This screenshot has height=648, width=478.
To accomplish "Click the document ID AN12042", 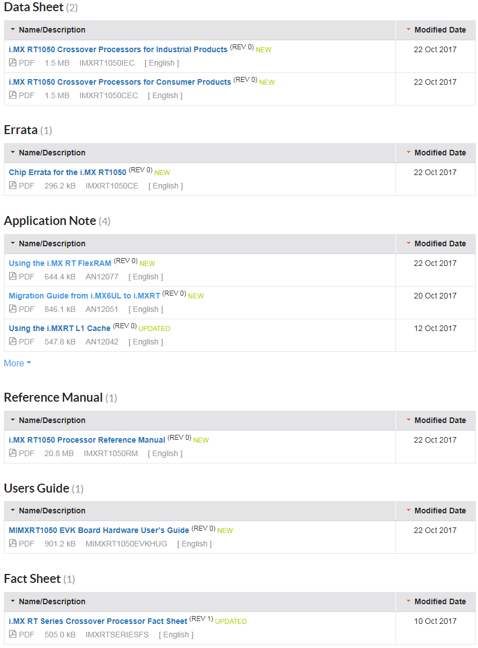I will pos(102,342).
